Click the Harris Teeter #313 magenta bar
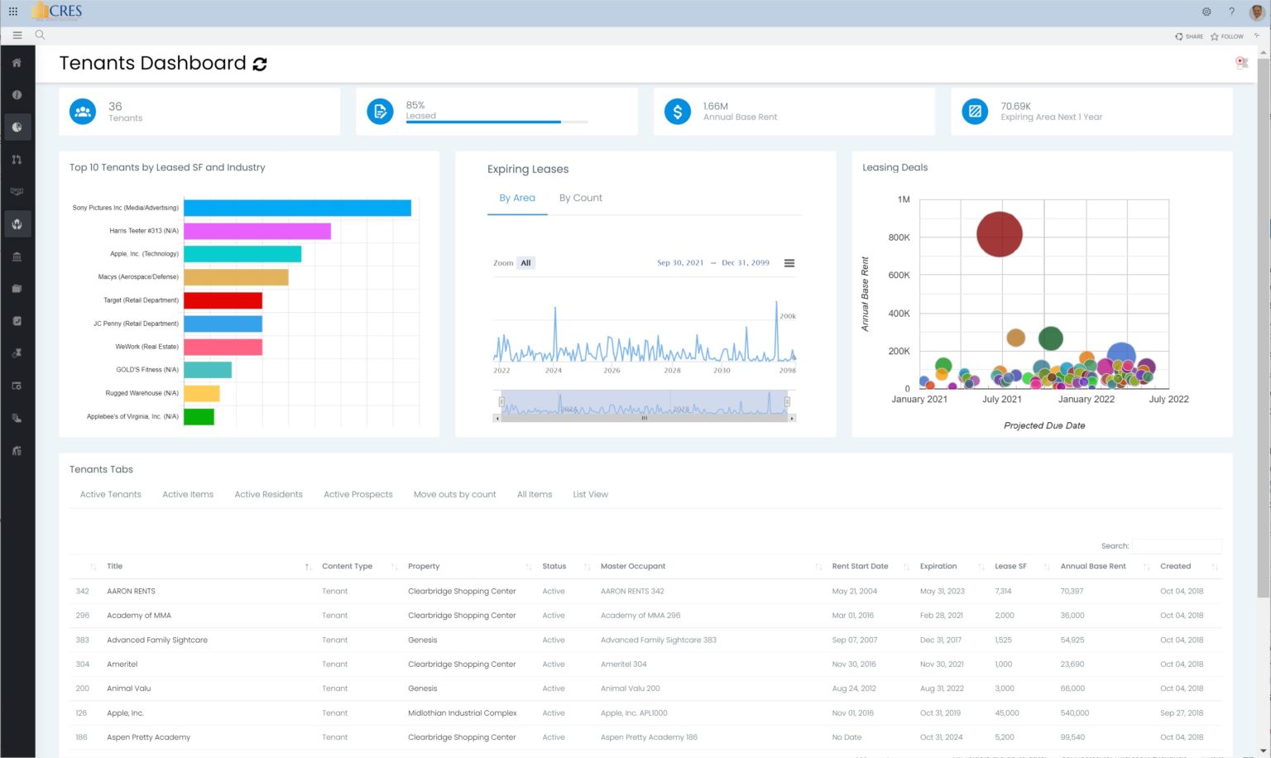This screenshot has width=1271, height=758. (257, 231)
